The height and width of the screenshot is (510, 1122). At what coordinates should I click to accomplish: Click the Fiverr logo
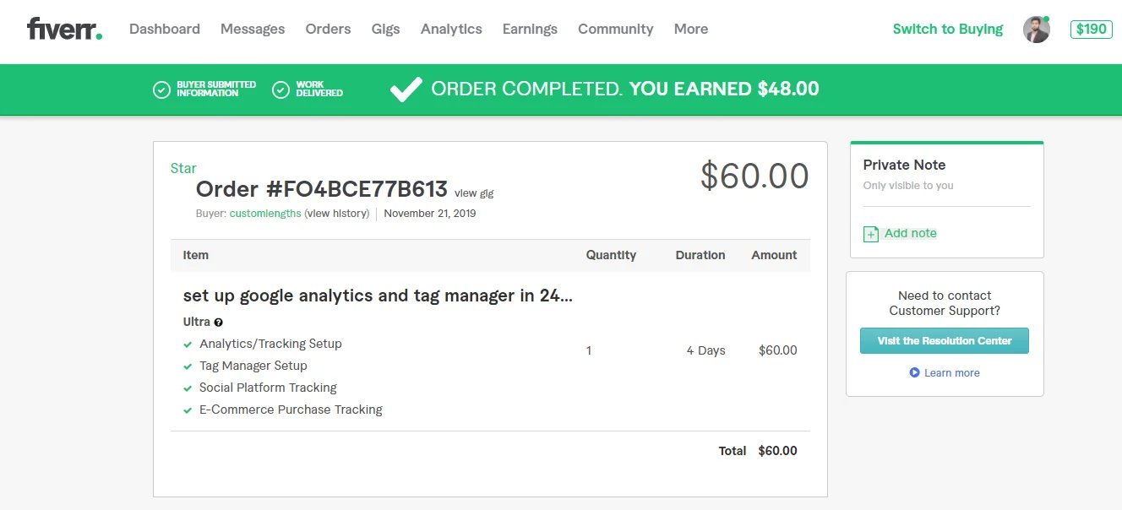pos(64,30)
